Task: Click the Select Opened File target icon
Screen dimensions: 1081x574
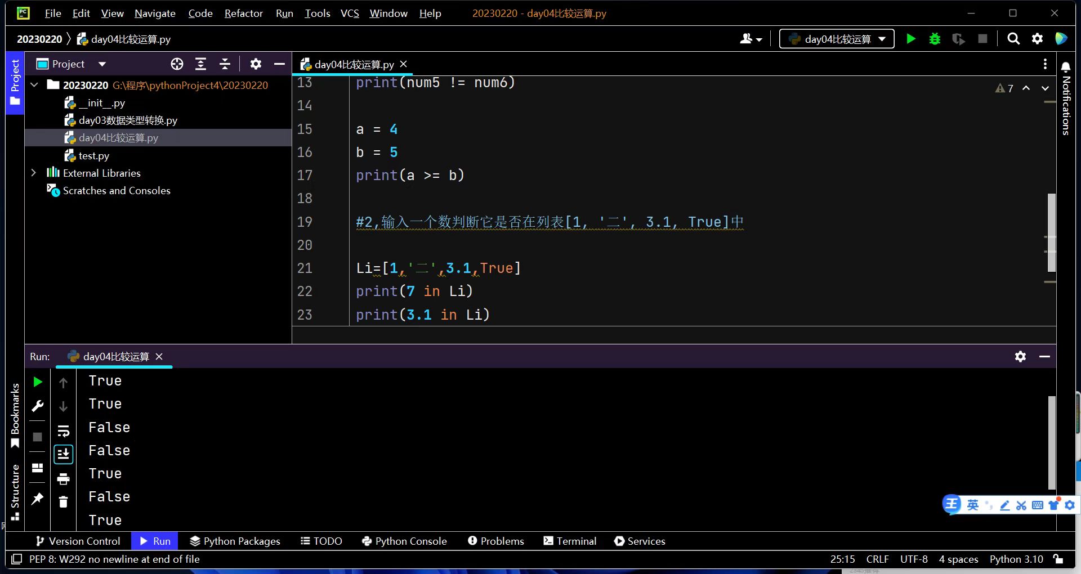Action: [x=177, y=64]
